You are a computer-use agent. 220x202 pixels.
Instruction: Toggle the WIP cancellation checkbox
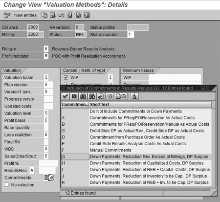[x=66, y=77]
